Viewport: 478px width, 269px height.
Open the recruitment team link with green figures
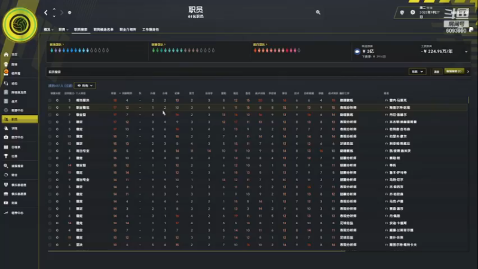(x=158, y=44)
